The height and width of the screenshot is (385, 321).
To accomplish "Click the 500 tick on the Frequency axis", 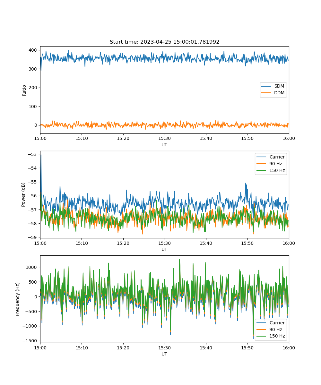I will point(33,282).
